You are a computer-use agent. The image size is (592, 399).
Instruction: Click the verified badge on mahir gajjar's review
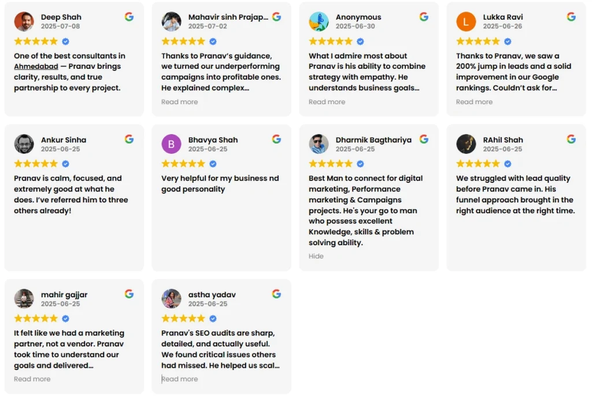[65, 319]
